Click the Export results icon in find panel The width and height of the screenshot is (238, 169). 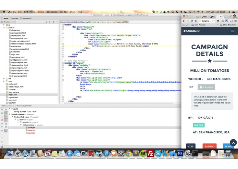pos(2,141)
